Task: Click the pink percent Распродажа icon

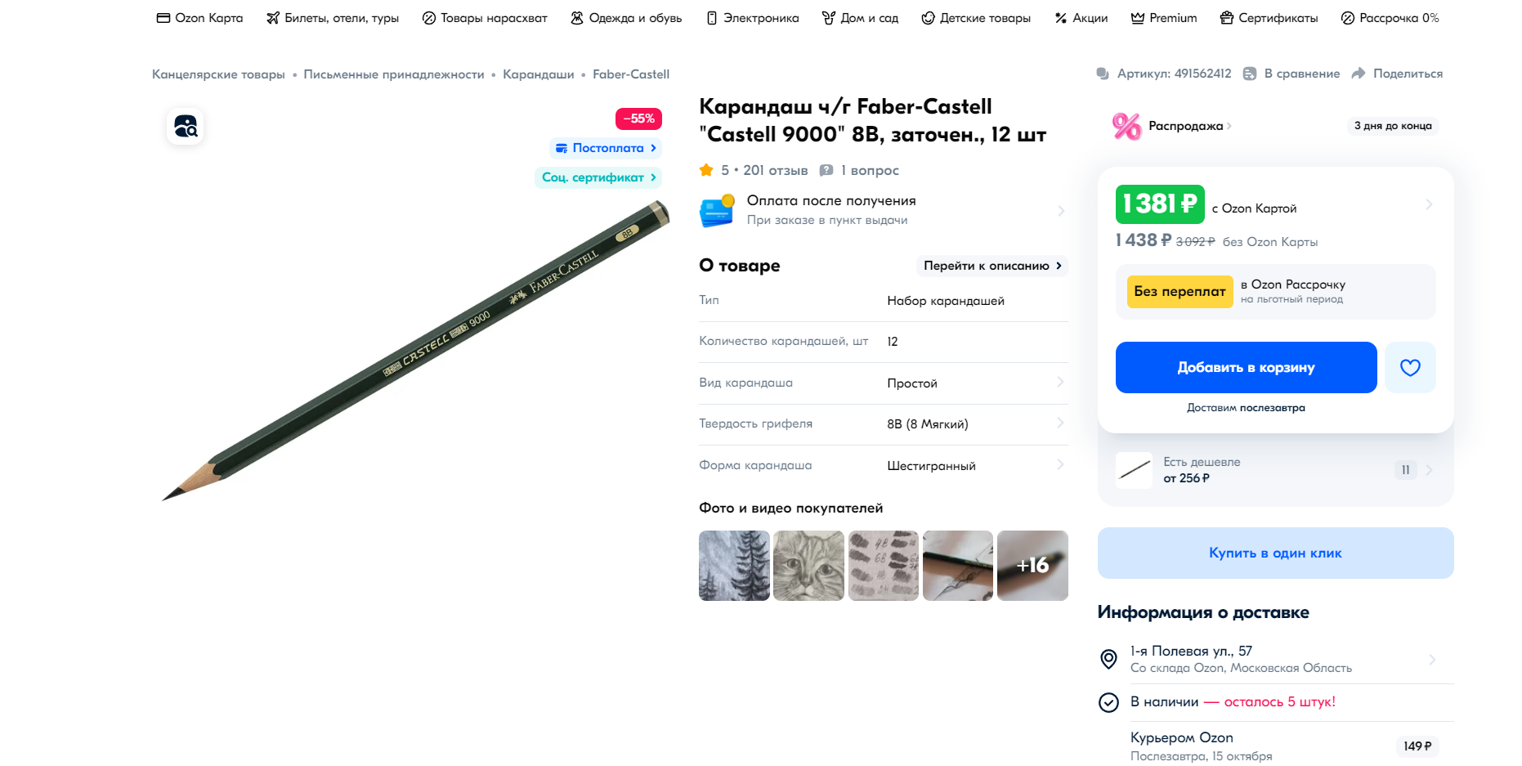Action: (1126, 126)
